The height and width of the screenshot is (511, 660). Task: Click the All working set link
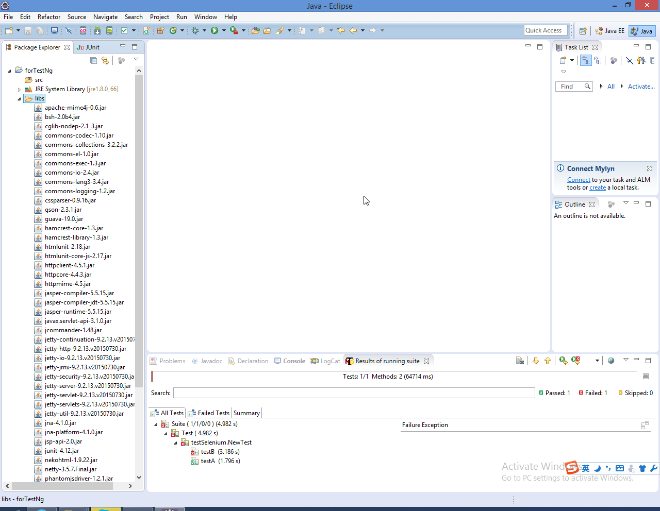pos(611,87)
